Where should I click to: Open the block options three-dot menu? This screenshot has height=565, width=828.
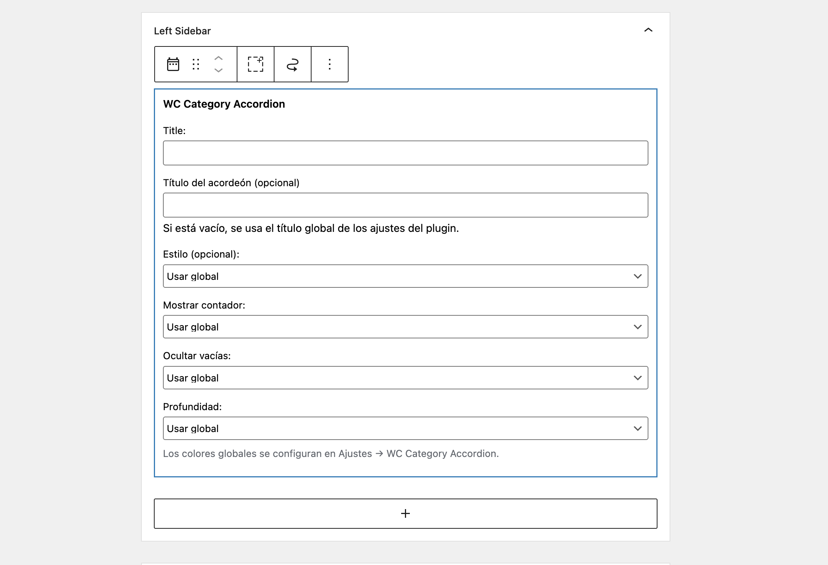pyautogui.click(x=330, y=64)
